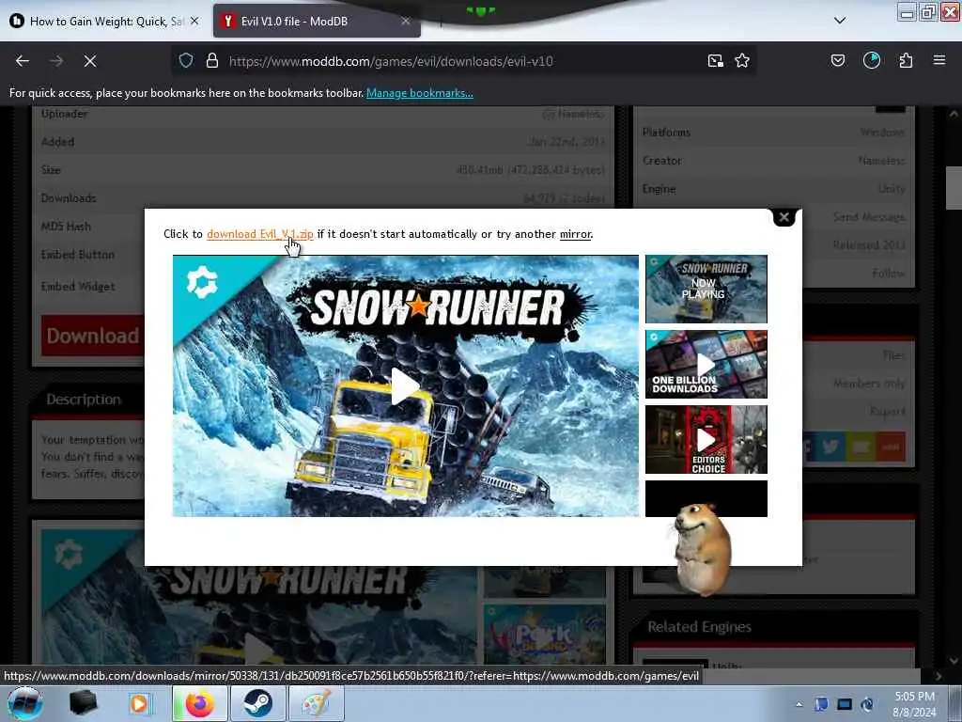Share via the Twitter icon

click(x=831, y=447)
